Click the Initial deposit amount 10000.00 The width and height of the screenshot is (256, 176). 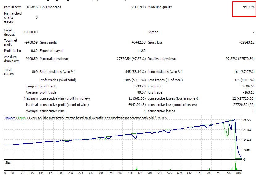31,32
